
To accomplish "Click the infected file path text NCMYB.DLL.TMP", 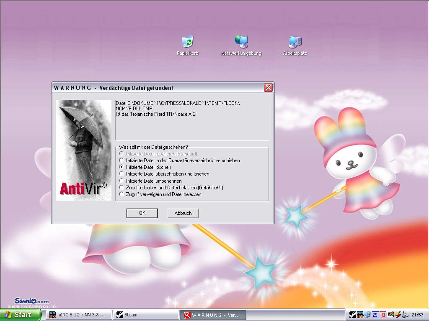I will 134,109.
